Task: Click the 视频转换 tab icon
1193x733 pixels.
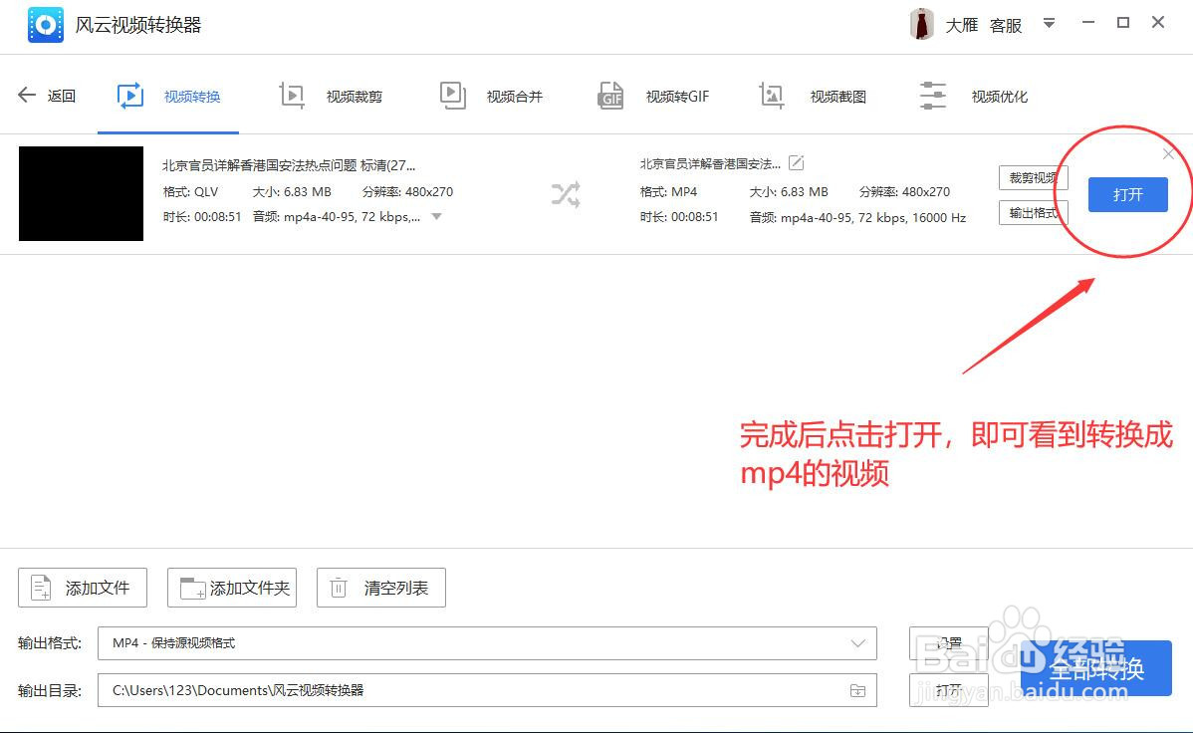Action: [x=130, y=96]
